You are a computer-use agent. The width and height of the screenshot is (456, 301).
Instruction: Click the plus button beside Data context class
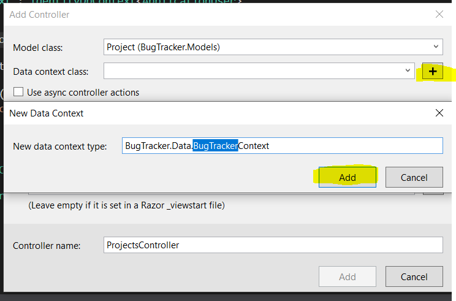point(433,72)
